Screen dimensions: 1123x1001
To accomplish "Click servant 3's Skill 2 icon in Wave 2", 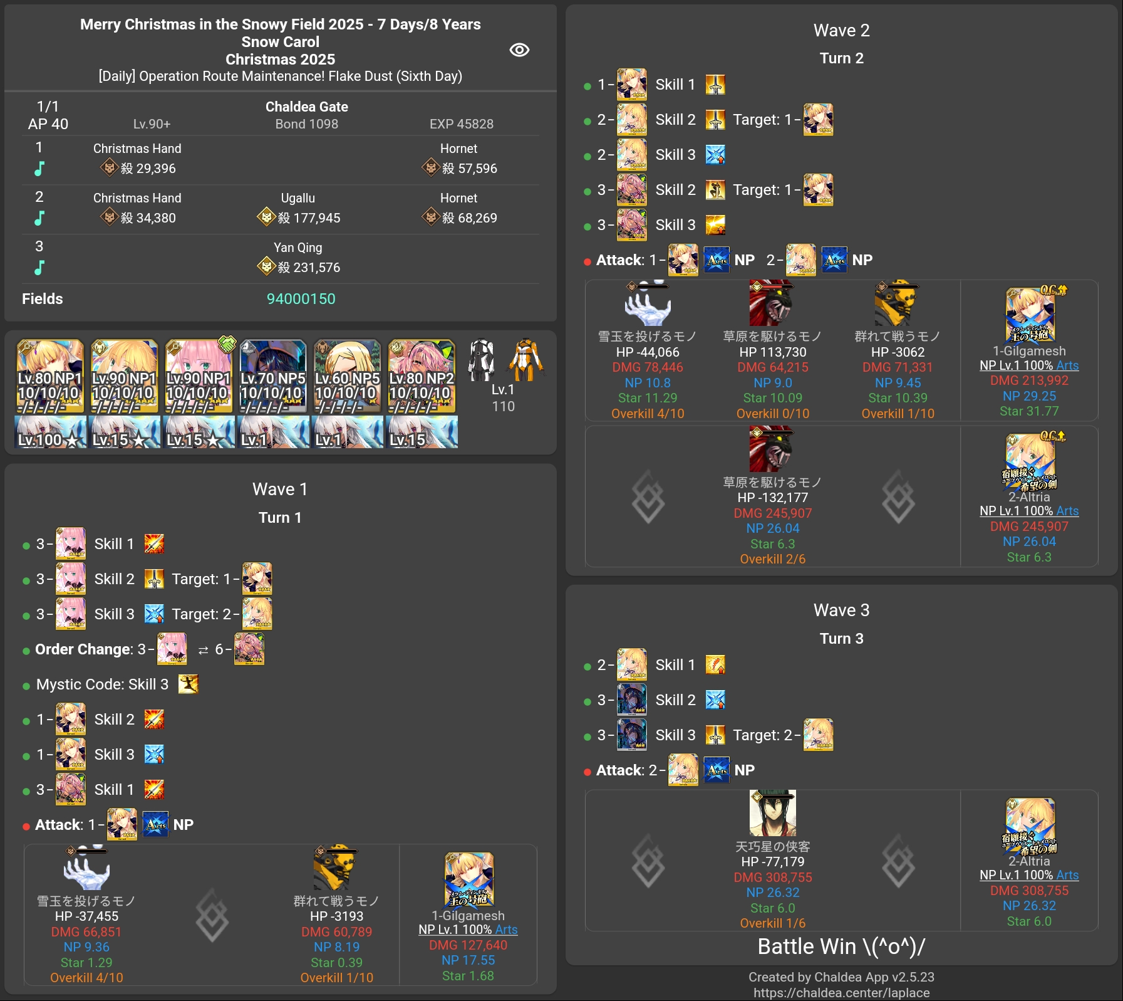I will (x=715, y=190).
